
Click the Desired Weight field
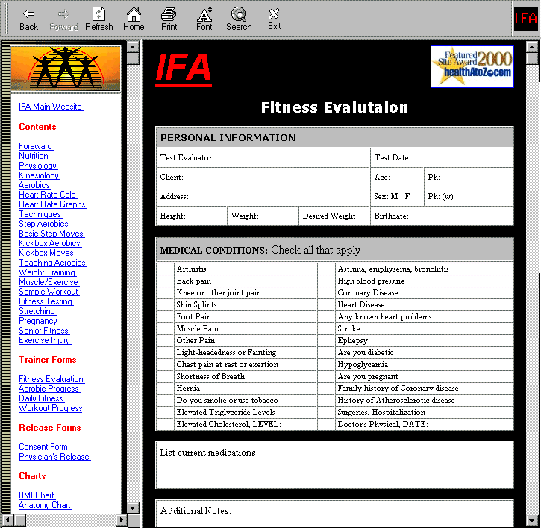pos(334,216)
